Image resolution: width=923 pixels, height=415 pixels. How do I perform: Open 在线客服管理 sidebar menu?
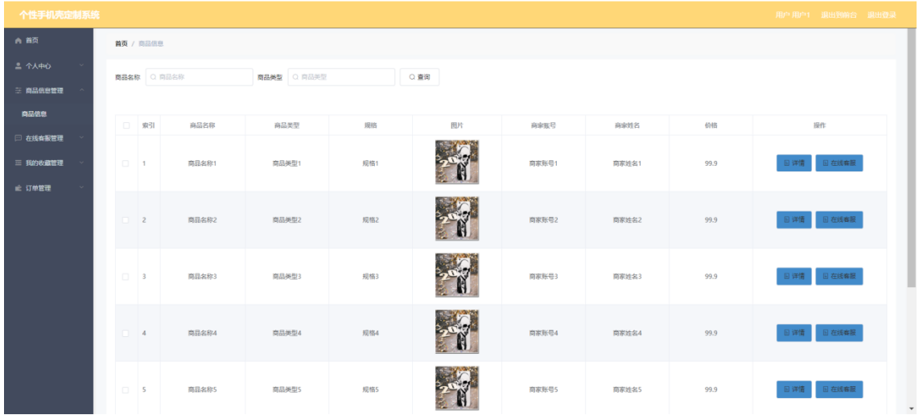[49, 138]
